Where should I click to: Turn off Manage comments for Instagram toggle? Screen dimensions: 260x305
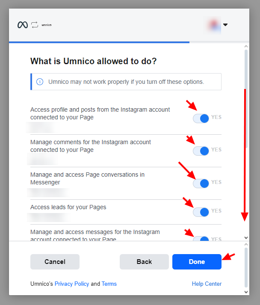click(x=201, y=151)
